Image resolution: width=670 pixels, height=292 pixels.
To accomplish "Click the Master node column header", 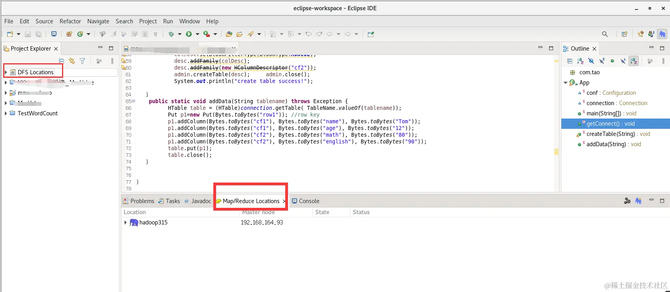I will 275,212.
